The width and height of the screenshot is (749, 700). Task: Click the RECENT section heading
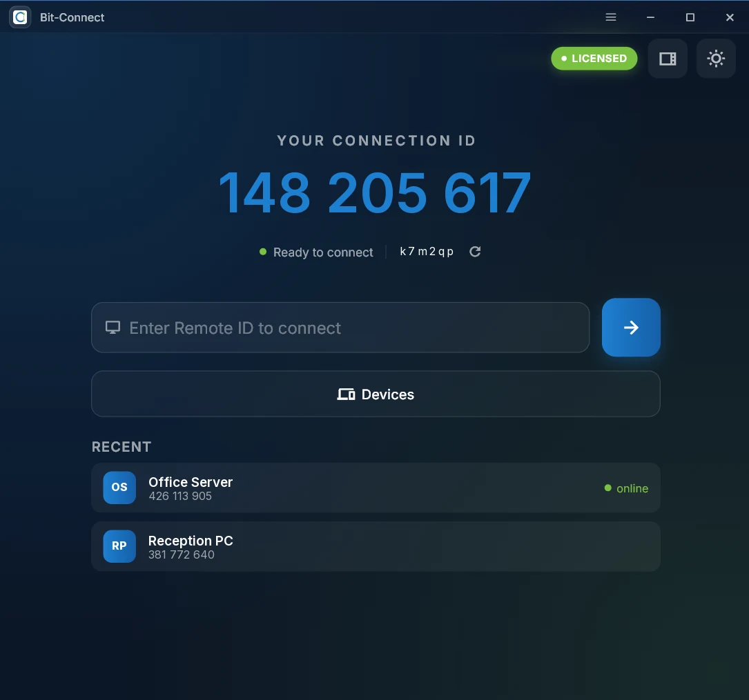coord(121,447)
